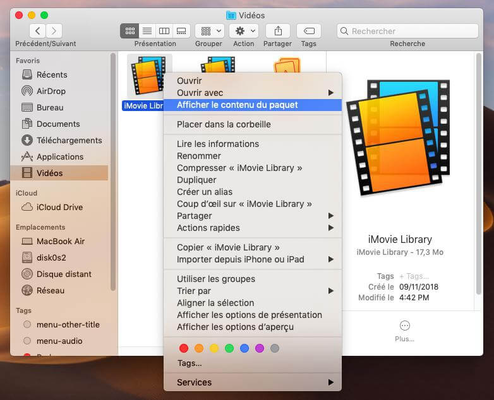Open iCloud Drive in the sidebar
Screen dimensions: 494x400
(60, 207)
